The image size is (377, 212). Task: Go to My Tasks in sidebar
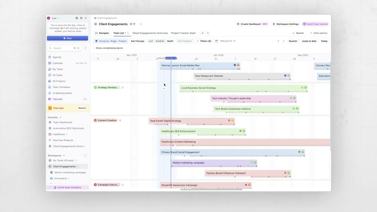point(57,69)
